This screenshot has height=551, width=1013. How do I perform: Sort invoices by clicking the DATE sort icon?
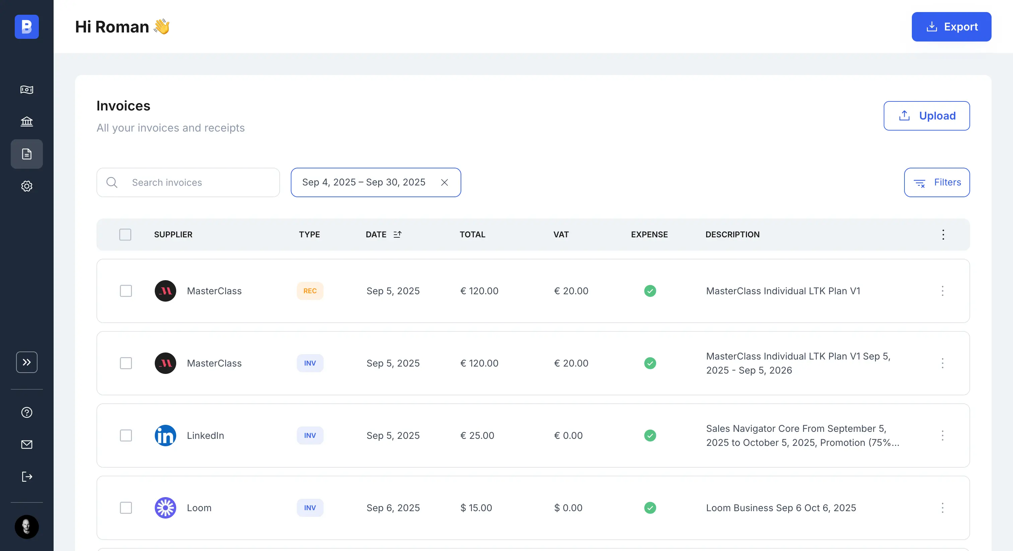(x=397, y=234)
